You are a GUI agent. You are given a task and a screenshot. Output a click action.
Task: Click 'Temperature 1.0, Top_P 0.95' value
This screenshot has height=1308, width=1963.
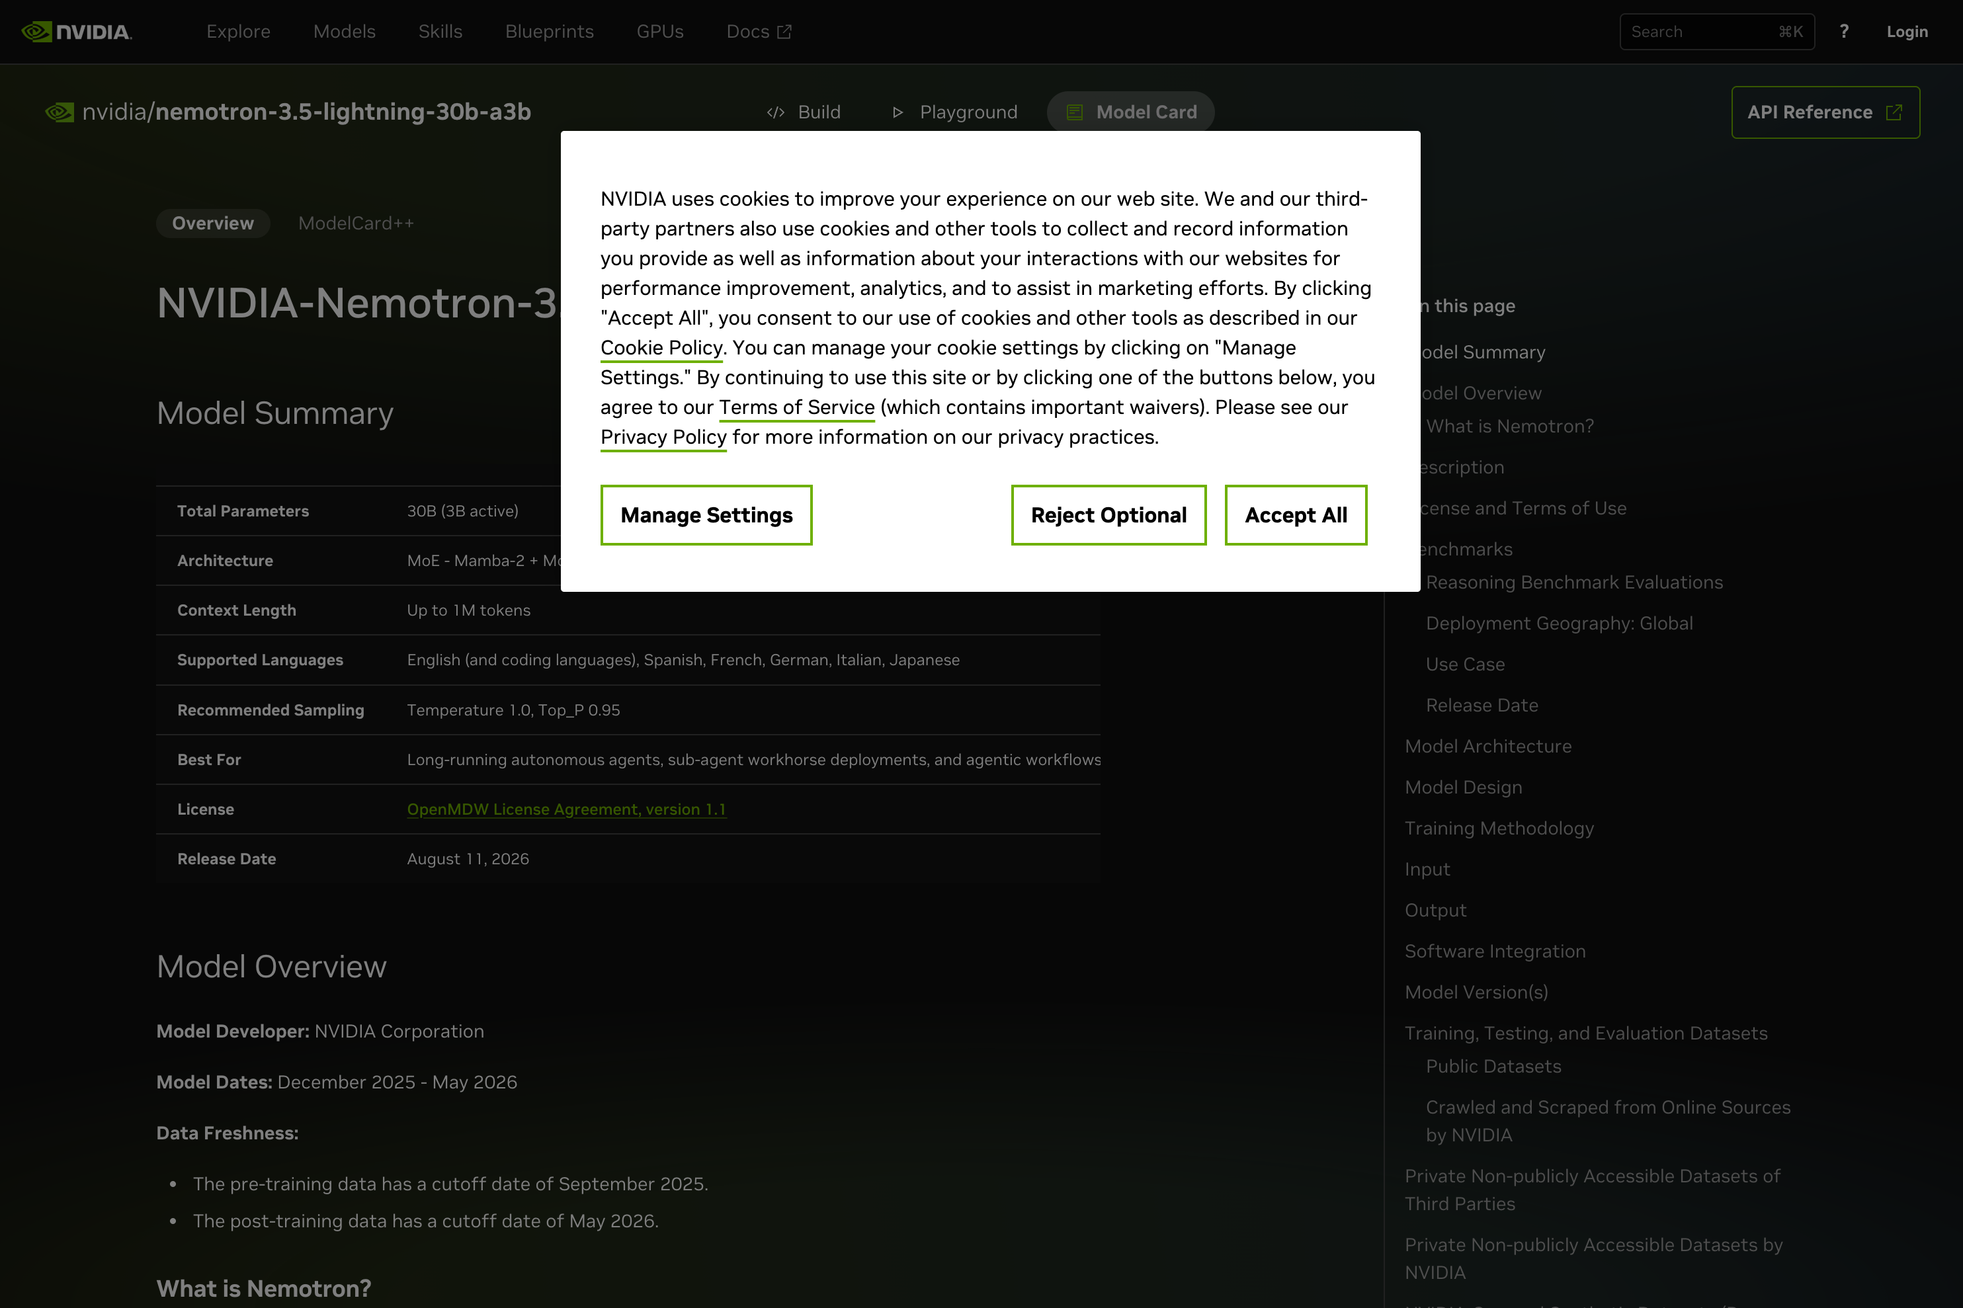click(513, 710)
